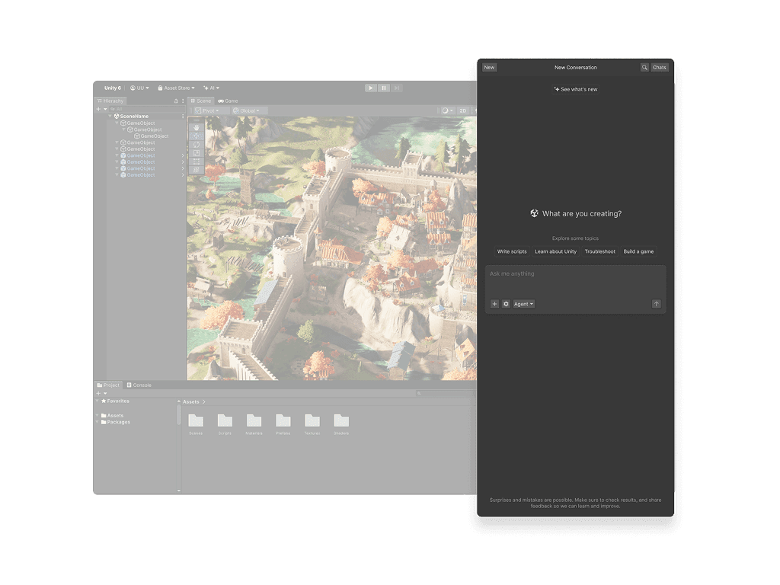
Task: Choose the Troubleshoot topic
Action: pos(600,251)
